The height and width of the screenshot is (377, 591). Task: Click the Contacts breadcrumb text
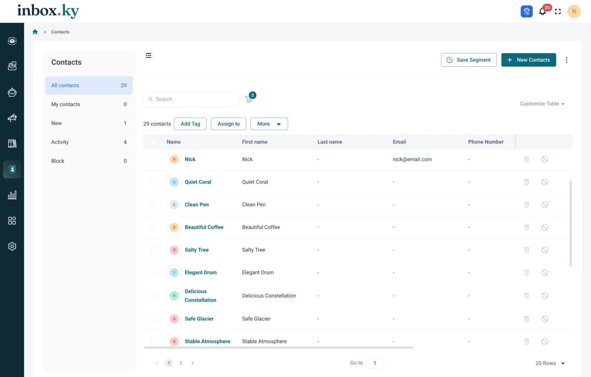60,32
